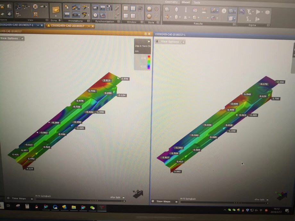Click the chain link synchronization icon

(x=117, y=8)
